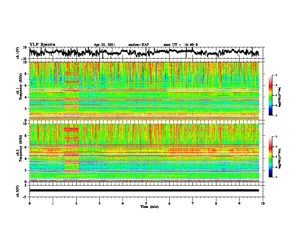
Task: Click the ch.1 PSD color bar
Action: tap(271, 95)
